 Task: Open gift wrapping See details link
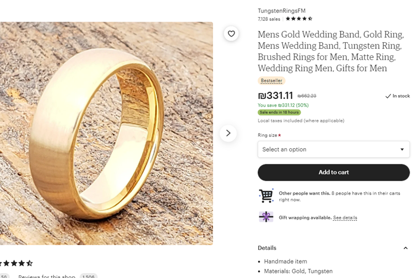coord(345,218)
